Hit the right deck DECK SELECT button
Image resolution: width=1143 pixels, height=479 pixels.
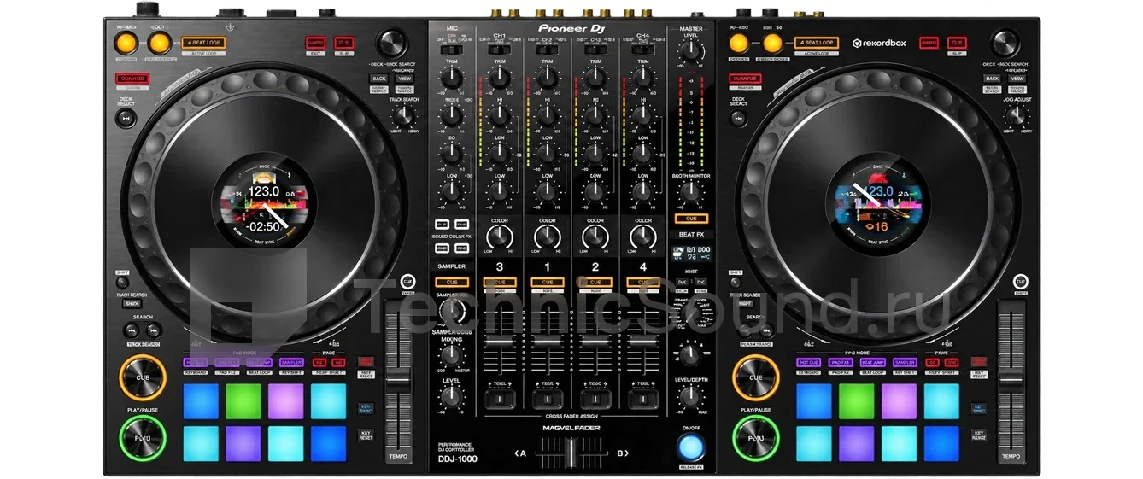738,118
